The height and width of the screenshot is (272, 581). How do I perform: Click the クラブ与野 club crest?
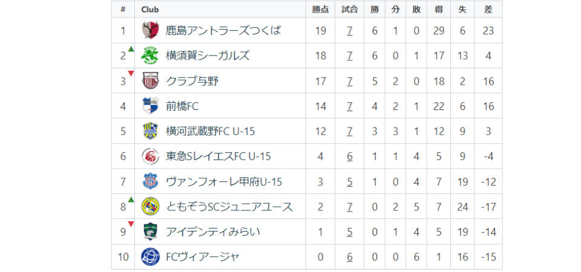(150, 80)
